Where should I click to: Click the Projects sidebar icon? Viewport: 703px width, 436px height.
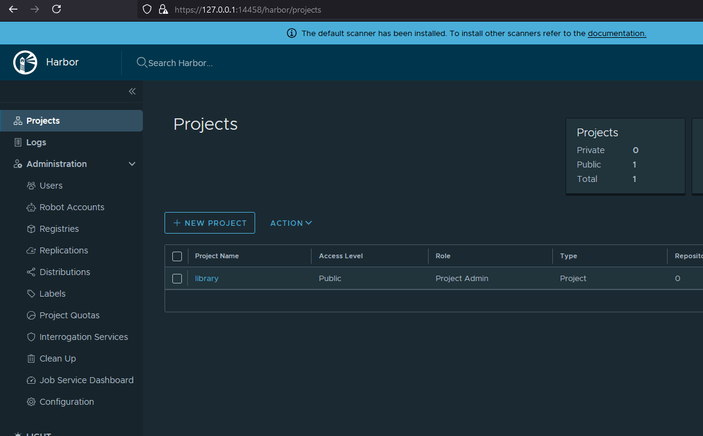(18, 121)
